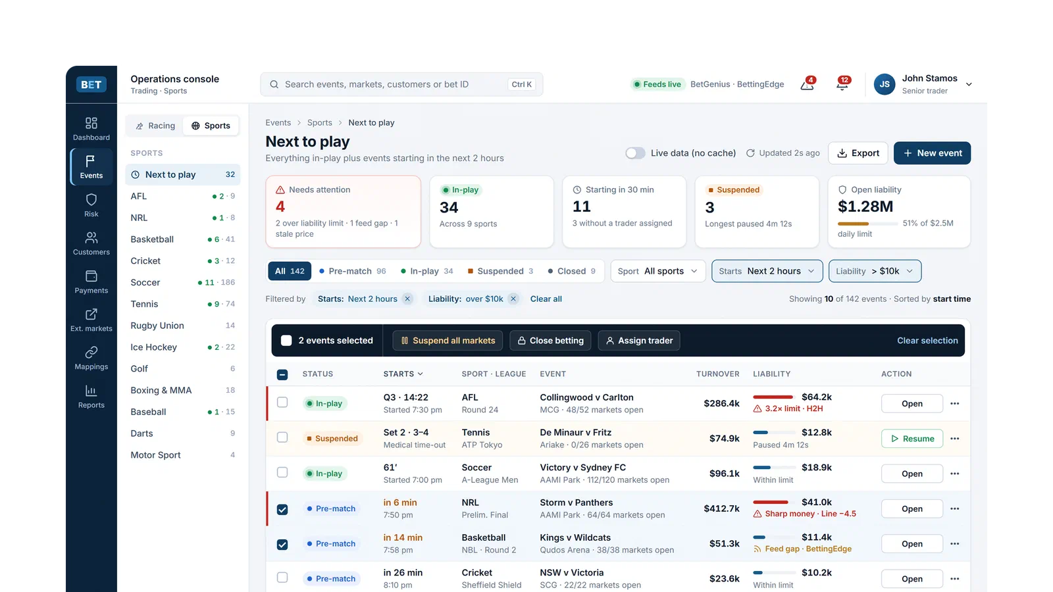Toggle the table header select-all checkbox

(x=282, y=375)
